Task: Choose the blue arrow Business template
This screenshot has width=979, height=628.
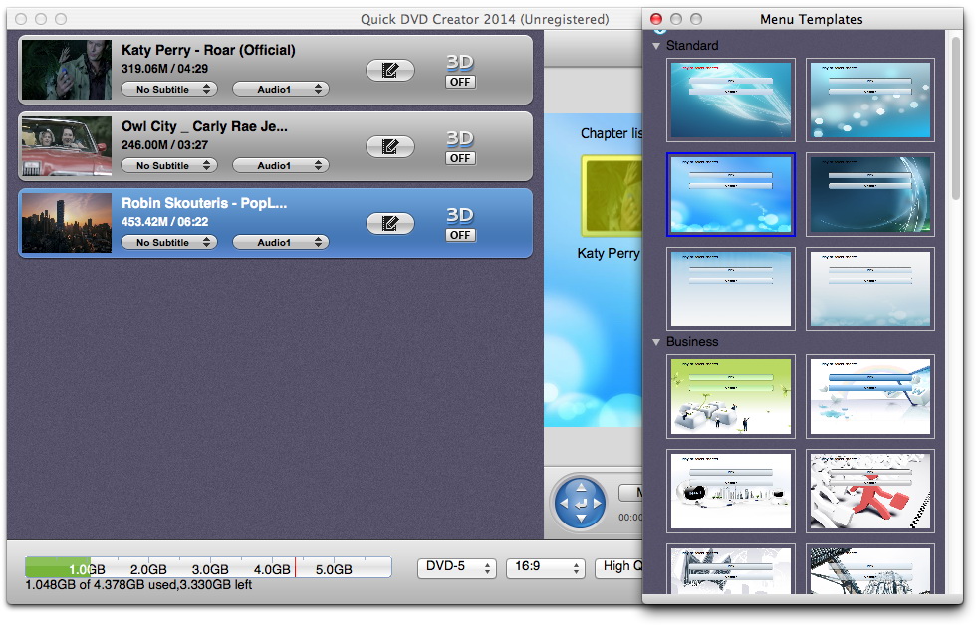Action: pos(869,397)
